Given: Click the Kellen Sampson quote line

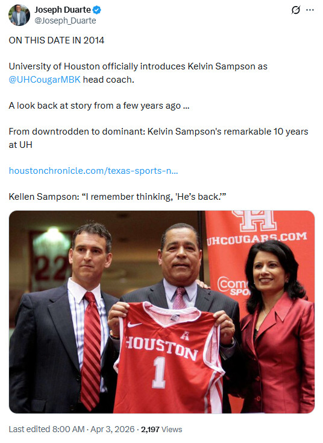Looking at the screenshot, I should tap(118, 197).
